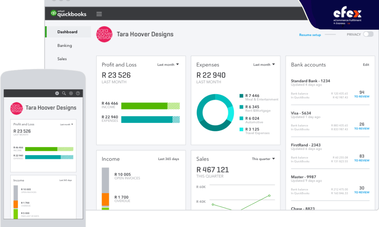
Task: Open the hamburger menu in the top bar
Action: coord(99,14)
